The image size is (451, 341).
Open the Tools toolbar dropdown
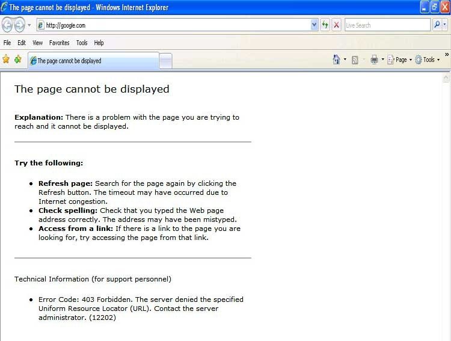pos(428,60)
